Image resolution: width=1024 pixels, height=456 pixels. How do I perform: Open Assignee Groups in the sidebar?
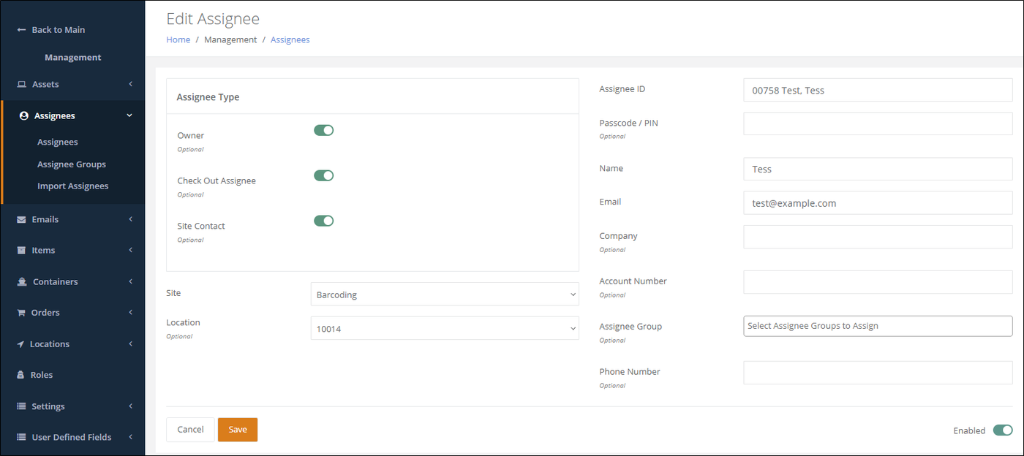[72, 164]
